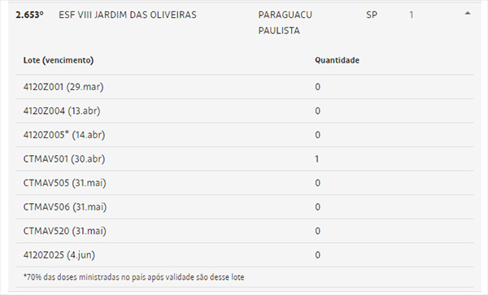Viewport: 488px width, 295px height.
Task: Click quantity 1 for lot CTMAV501
Action: [x=317, y=158]
